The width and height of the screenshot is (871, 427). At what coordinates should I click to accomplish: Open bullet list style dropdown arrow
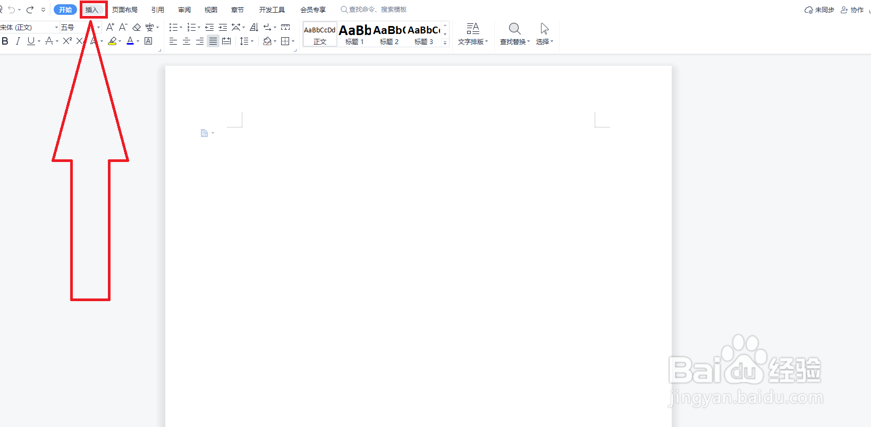(x=181, y=28)
